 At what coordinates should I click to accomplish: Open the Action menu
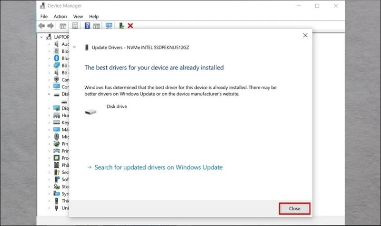(60, 16)
